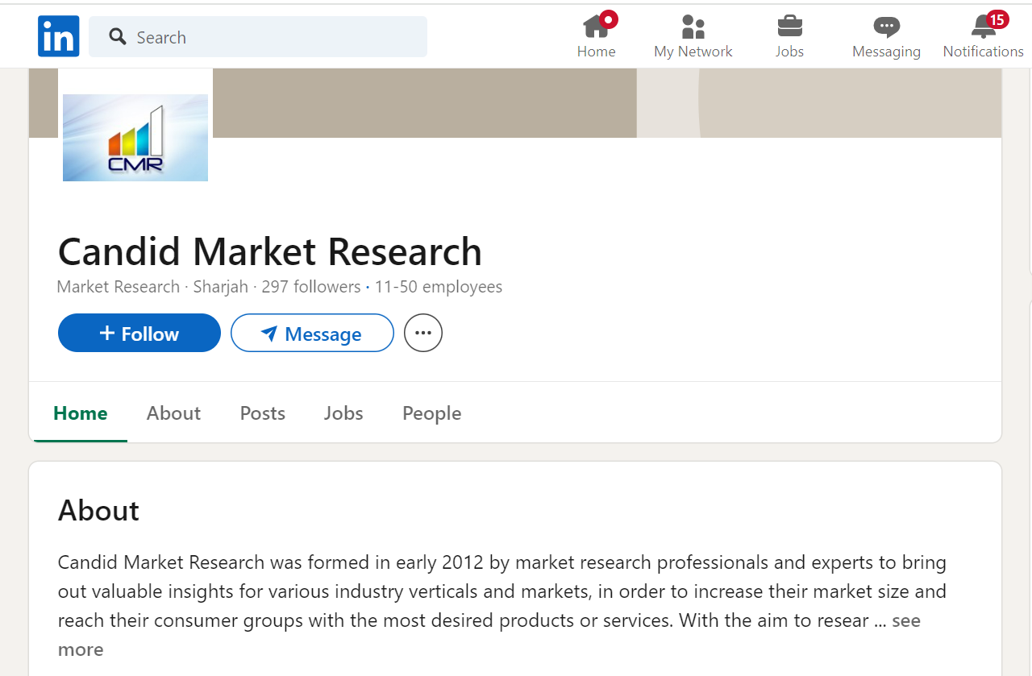
Task: Open My Network people icon
Action: pos(693,27)
